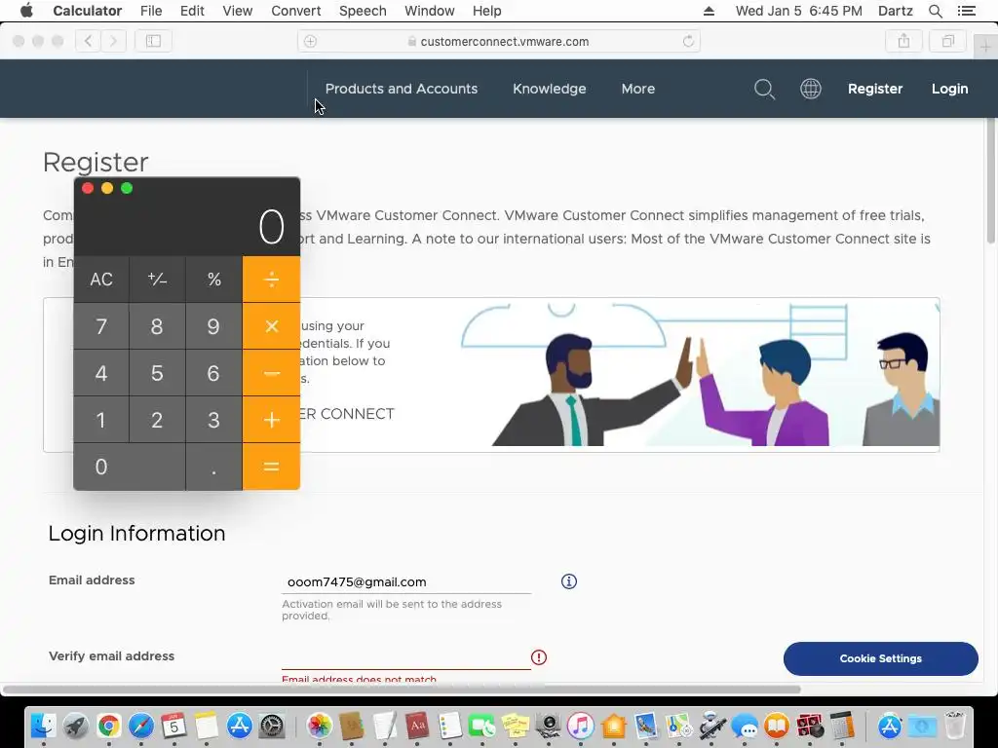998x748 pixels.
Task: Expand the More nav menu
Action: tap(637, 89)
